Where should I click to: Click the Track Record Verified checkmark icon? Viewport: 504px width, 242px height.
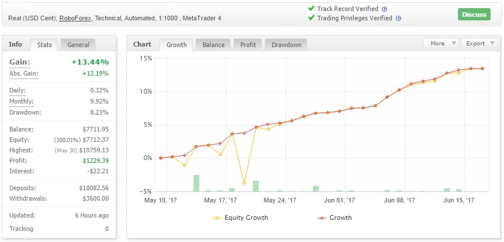click(x=311, y=9)
